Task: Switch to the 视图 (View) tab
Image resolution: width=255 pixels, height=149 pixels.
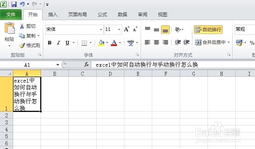Action: click(162, 15)
